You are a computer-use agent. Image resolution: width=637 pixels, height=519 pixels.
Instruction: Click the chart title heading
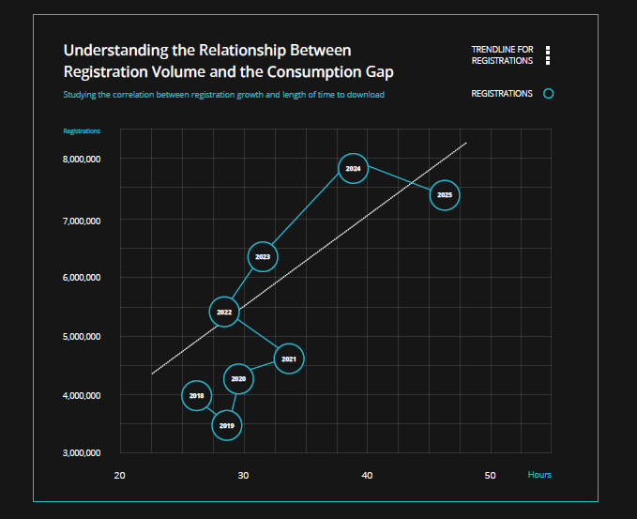228,60
